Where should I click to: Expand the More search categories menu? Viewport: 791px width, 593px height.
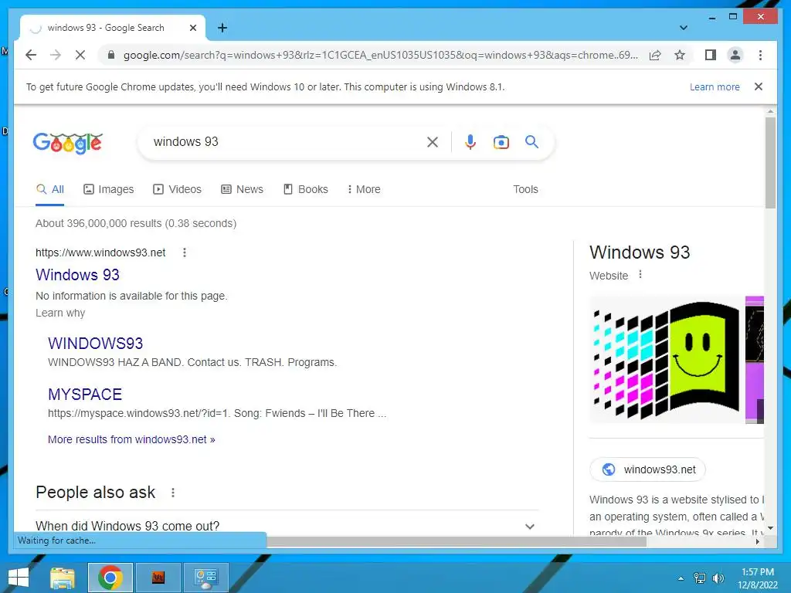tap(364, 190)
